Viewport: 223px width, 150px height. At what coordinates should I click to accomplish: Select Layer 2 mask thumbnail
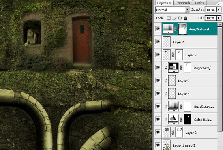click(179, 133)
